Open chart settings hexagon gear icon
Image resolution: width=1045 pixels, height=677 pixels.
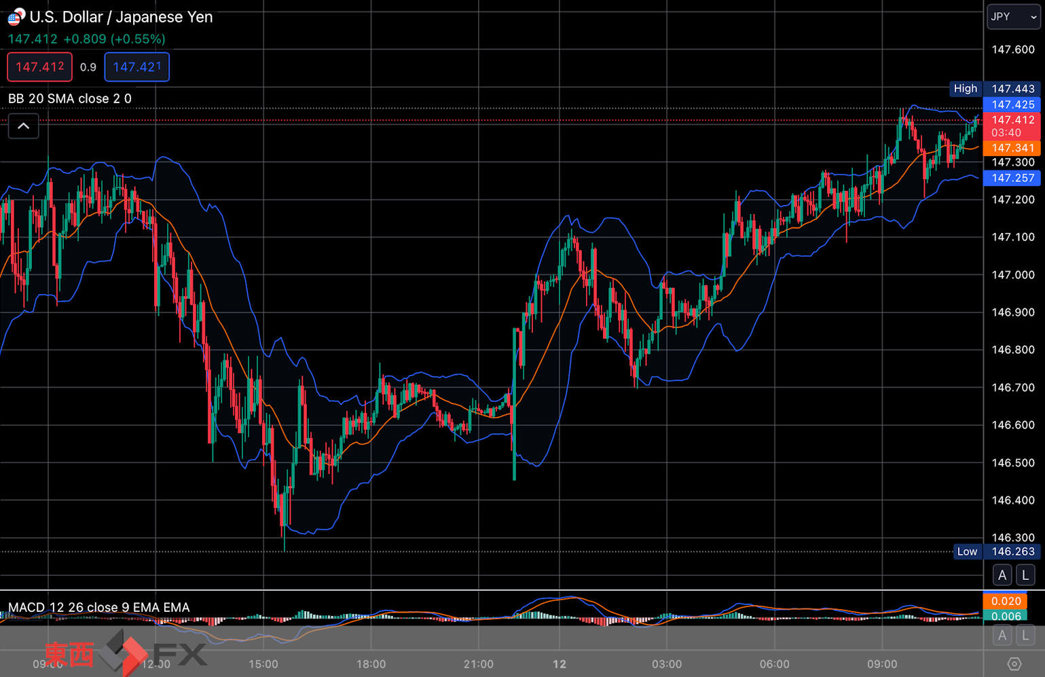coord(1014,664)
